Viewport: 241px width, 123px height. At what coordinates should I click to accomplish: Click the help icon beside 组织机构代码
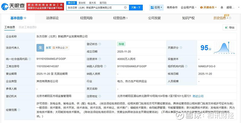coord(185,66)
